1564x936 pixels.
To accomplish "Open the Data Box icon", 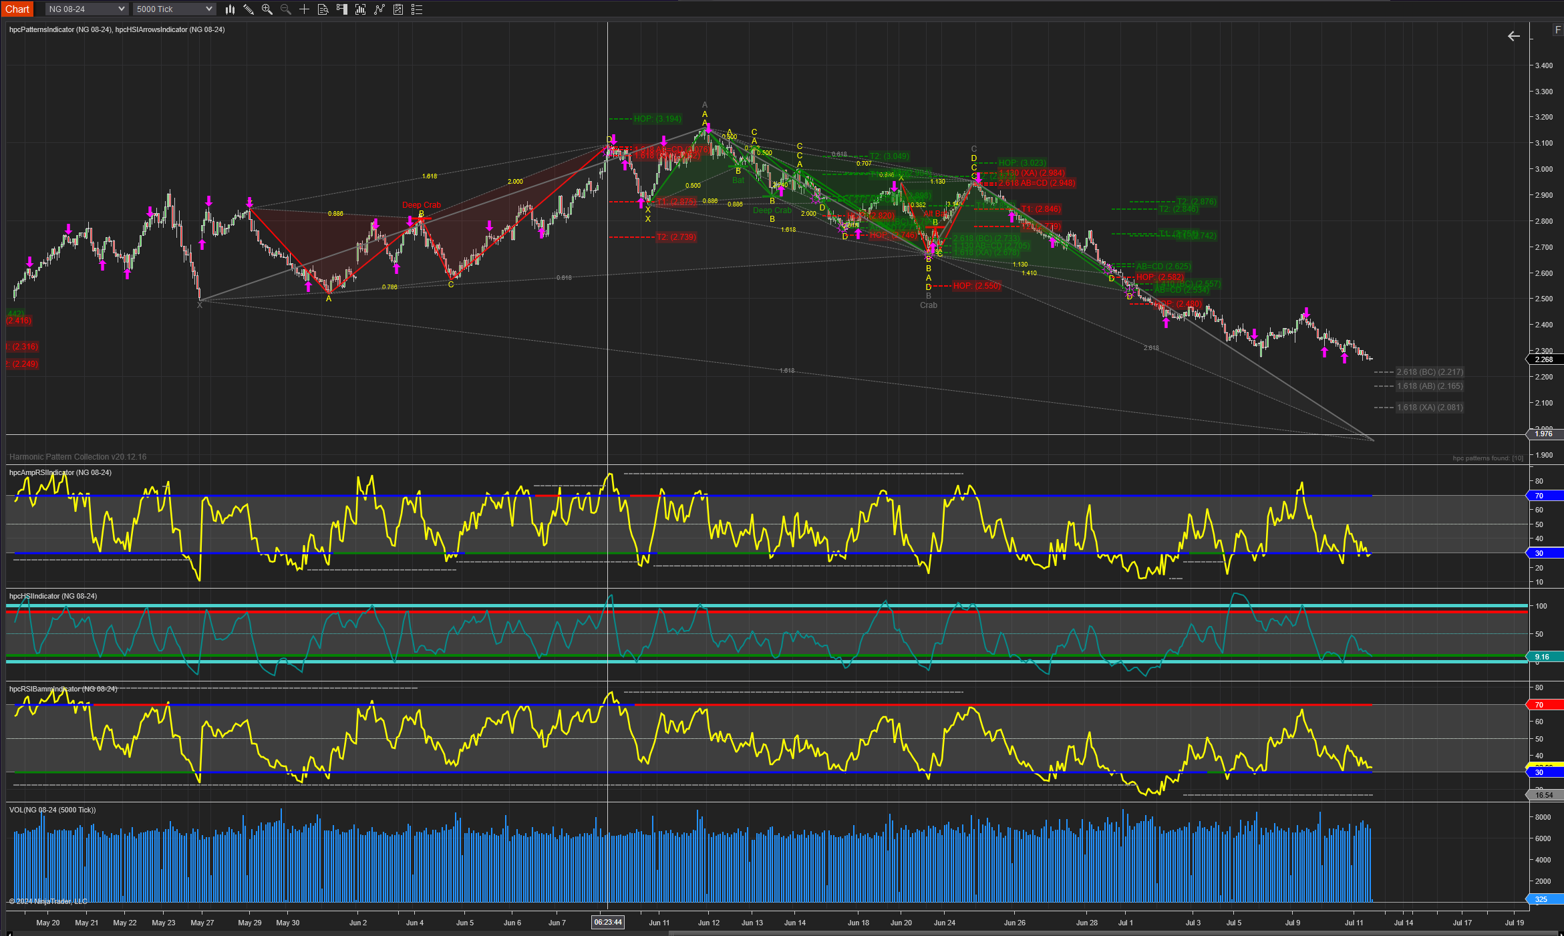I will pos(323,9).
